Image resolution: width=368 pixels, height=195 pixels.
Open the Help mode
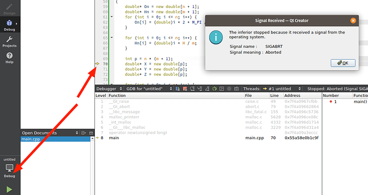pyautogui.click(x=10, y=58)
